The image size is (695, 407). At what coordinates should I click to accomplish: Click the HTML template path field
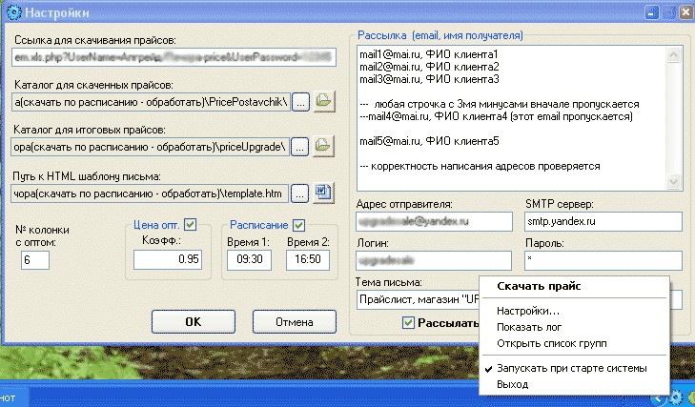click(150, 193)
